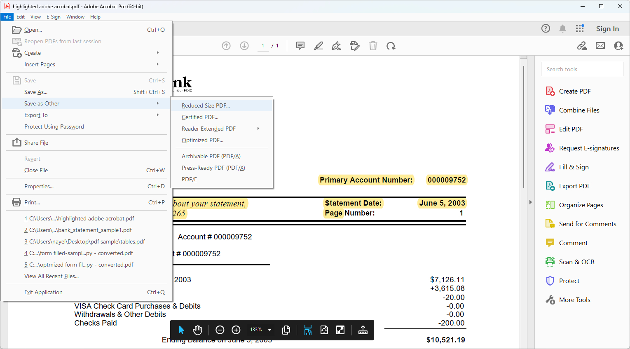630x349 pixels.
Task: Open the Protect tool
Action: click(x=567, y=281)
